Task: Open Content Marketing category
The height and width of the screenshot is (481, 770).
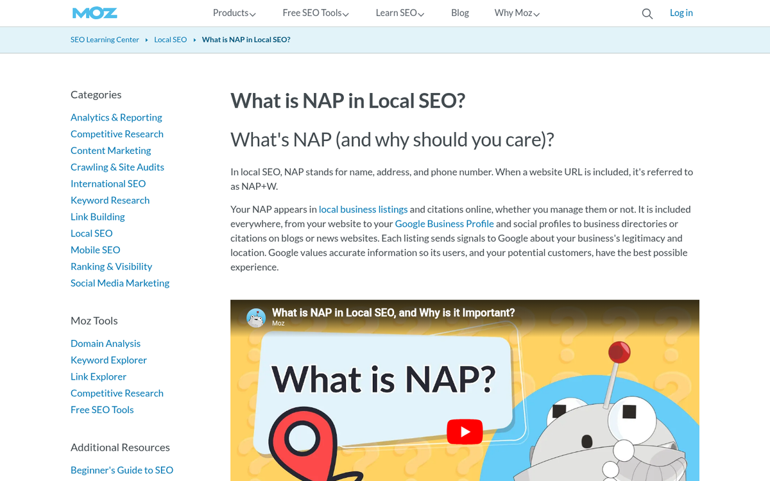Action: coord(111,151)
